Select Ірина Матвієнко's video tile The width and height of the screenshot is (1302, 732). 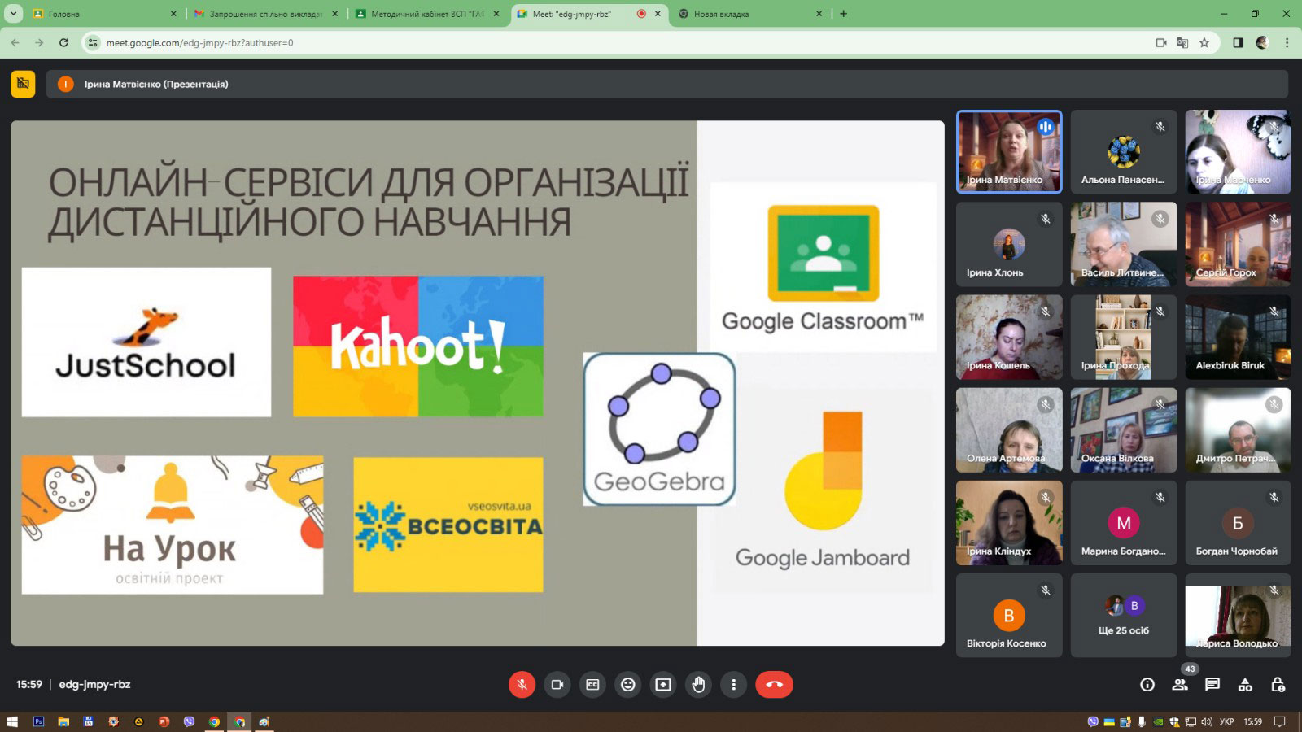(x=1009, y=152)
